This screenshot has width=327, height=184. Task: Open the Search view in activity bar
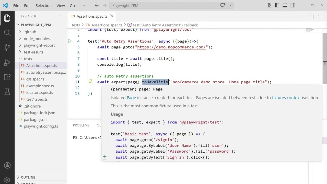click(x=7, y=33)
